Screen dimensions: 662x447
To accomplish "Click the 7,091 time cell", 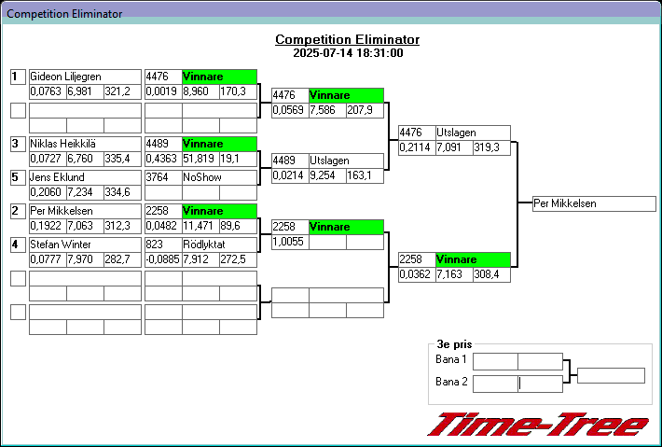I will click(454, 147).
